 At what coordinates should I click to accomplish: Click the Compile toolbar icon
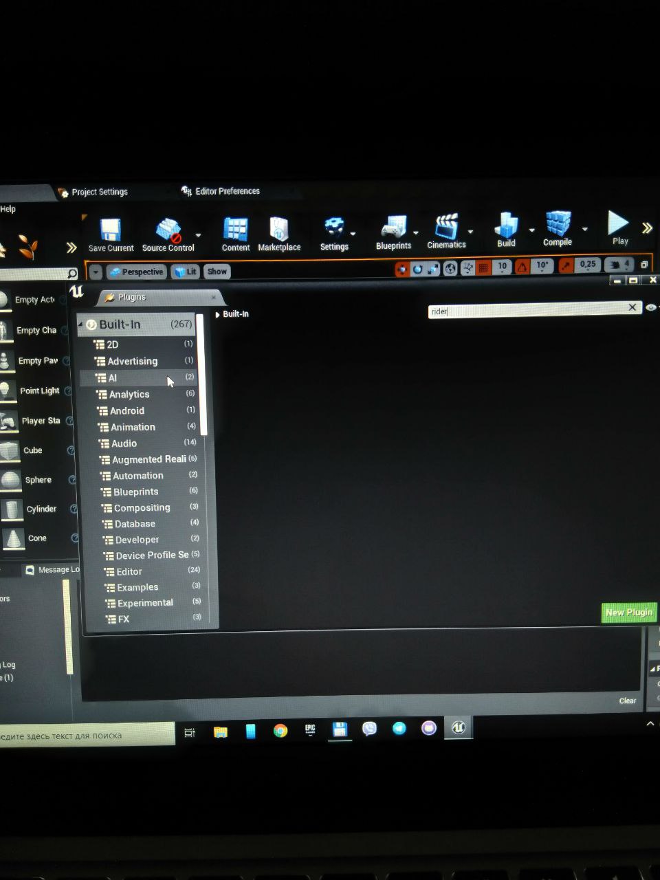coord(558,224)
